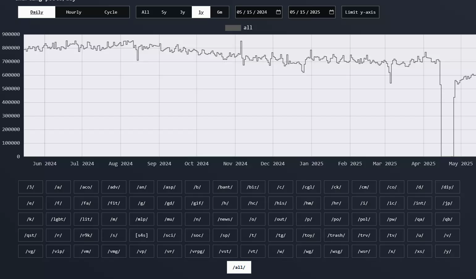Viewport: 476px width, 279px height.
Task: Choose the /soc/ board
Action: pos(197,235)
